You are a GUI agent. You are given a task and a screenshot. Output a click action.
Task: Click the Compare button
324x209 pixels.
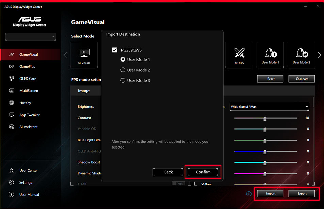click(302, 79)
